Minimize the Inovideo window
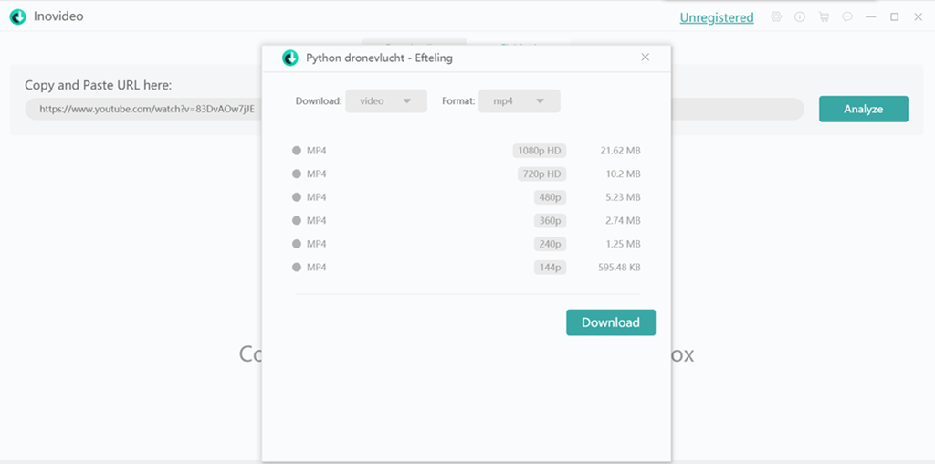The image size is (935, 464). pos(870,17)
